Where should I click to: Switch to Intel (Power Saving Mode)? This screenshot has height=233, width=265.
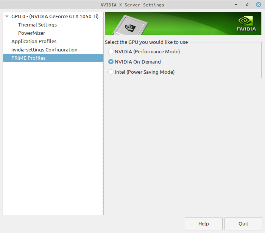(x=111, y=72)
